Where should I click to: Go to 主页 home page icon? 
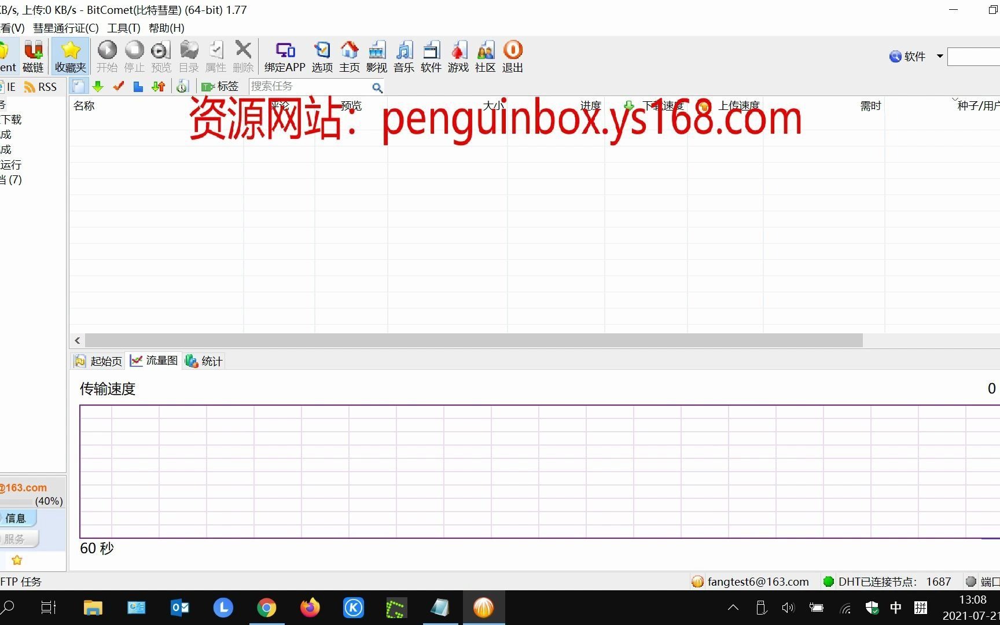(x=350, y=56)
